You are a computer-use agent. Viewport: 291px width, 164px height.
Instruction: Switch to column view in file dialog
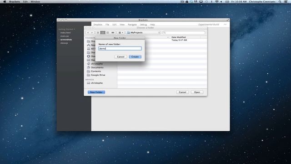108,33
